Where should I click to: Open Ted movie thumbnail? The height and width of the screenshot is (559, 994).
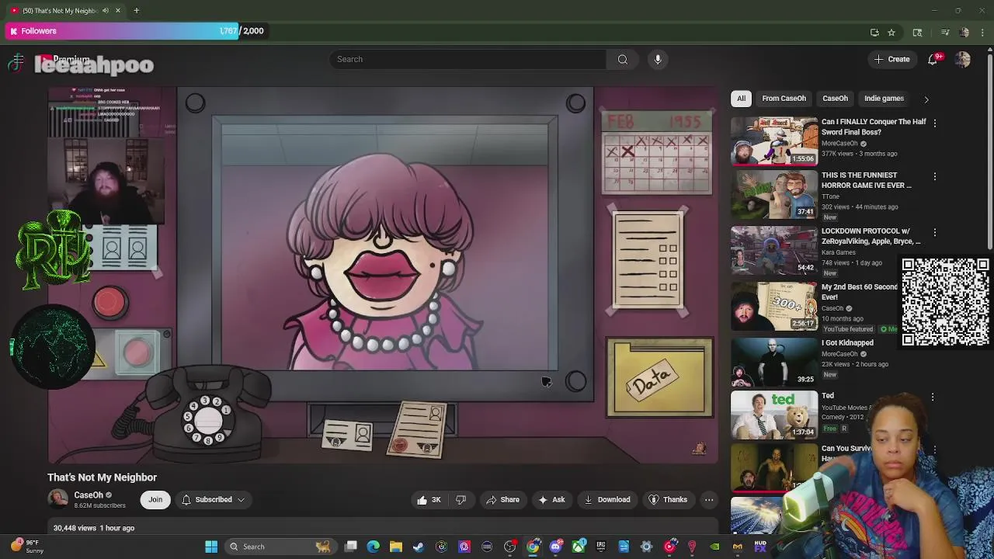(x=774, y=415)
